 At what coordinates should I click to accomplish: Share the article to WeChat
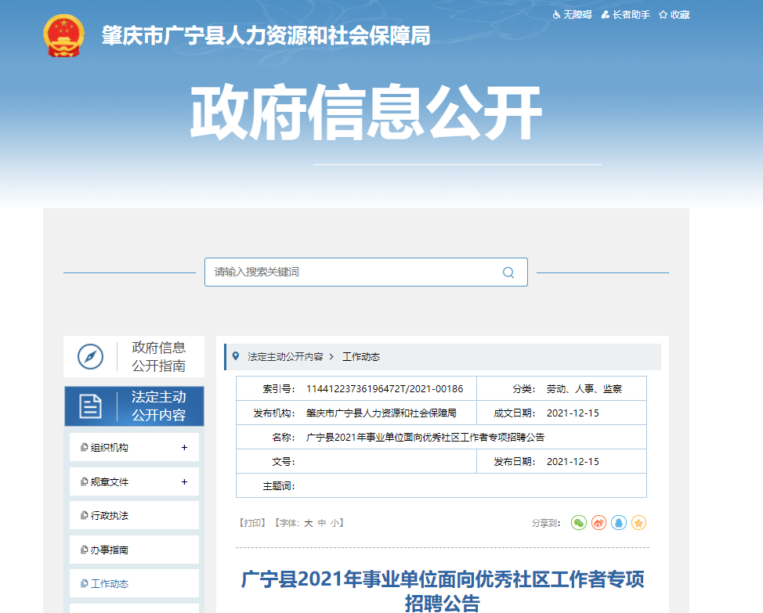tap(578, 523)
